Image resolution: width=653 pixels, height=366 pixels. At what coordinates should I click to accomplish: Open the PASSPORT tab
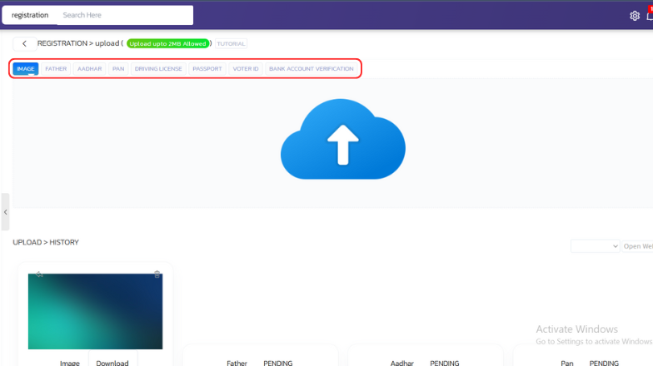pos(207,69)
